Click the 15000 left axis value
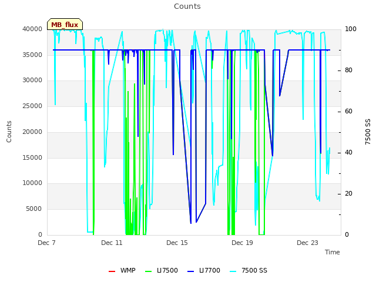This screenshot has width=376, height=282. pyautogui.click(x=32, y=158)
